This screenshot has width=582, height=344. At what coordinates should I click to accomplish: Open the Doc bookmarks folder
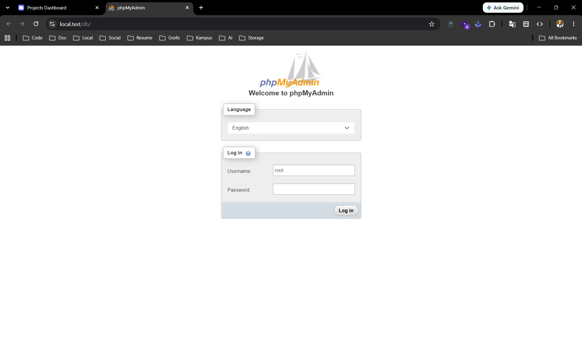pos(58,38)
